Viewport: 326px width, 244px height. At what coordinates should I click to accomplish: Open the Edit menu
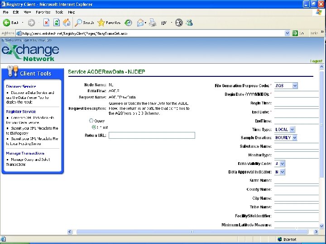coord(16,12)
